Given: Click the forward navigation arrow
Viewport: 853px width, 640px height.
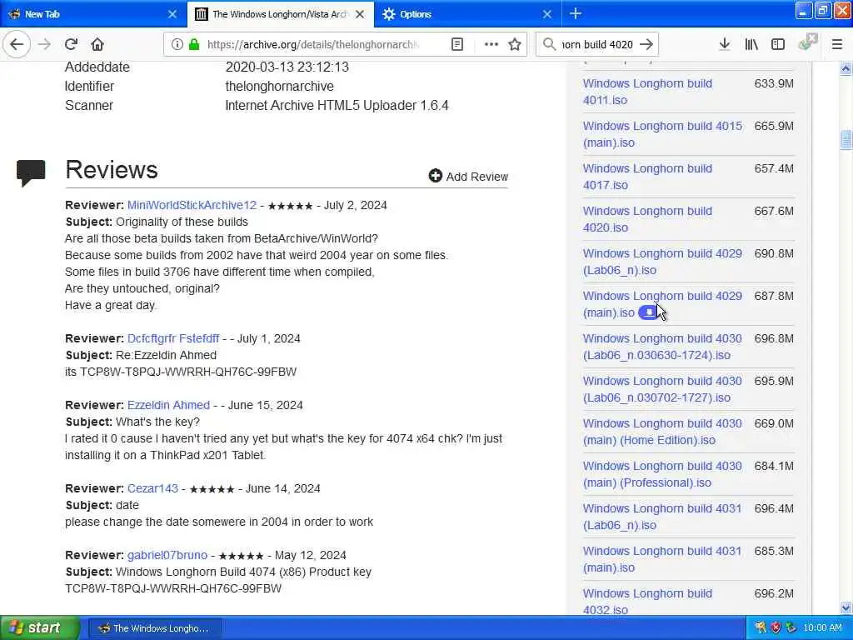Looking at the screenshot, I should click(45, 44).
